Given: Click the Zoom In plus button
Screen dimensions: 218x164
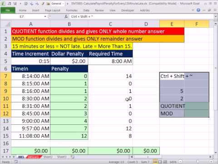Looking at the screenshot, I should pos(211,162).
